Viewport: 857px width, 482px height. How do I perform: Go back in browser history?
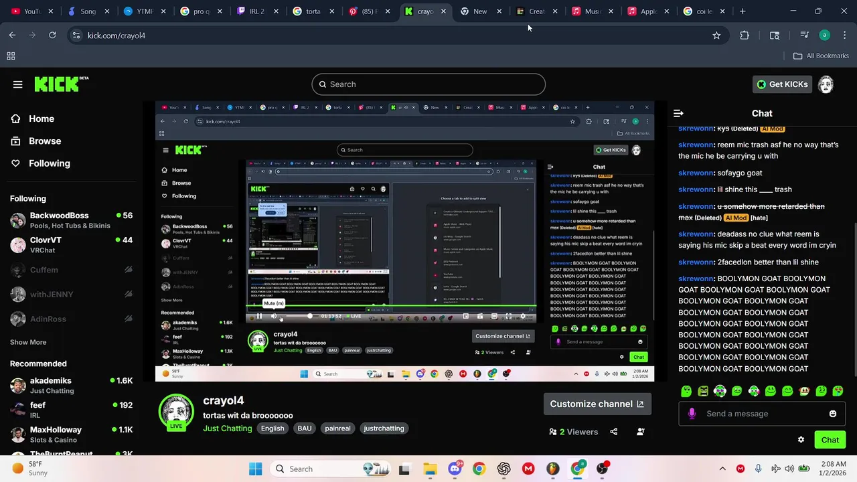point(12,35)
